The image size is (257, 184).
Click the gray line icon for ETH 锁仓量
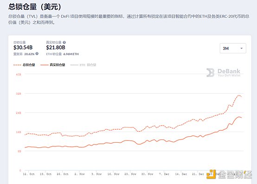(x=74, y=65)
